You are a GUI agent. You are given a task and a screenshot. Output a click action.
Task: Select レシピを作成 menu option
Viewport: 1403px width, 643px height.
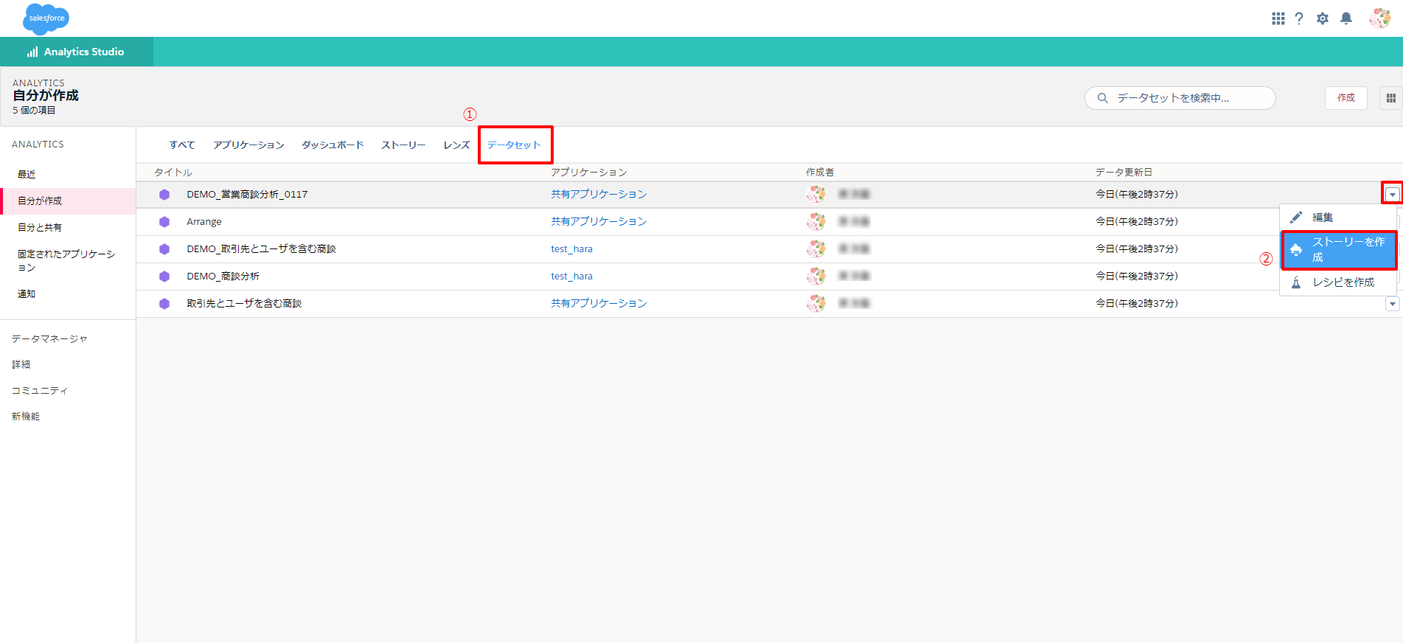(1343, 282)
